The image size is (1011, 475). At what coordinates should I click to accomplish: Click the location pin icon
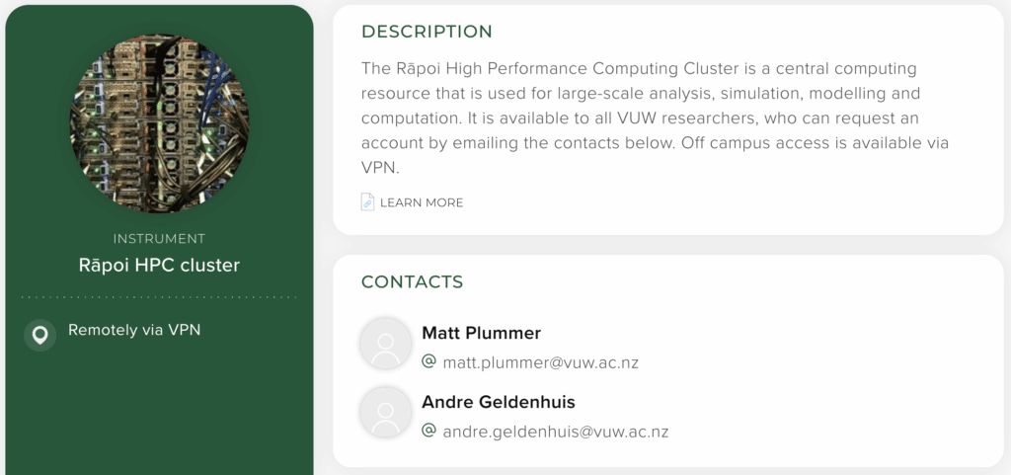coord(39,335)
